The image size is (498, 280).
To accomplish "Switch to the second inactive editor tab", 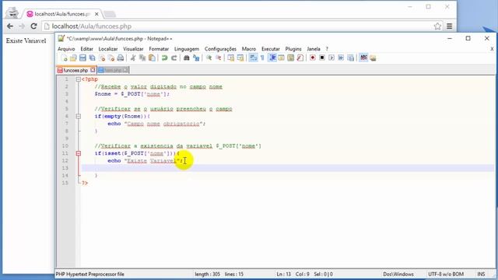I will [x=113, y=70].
